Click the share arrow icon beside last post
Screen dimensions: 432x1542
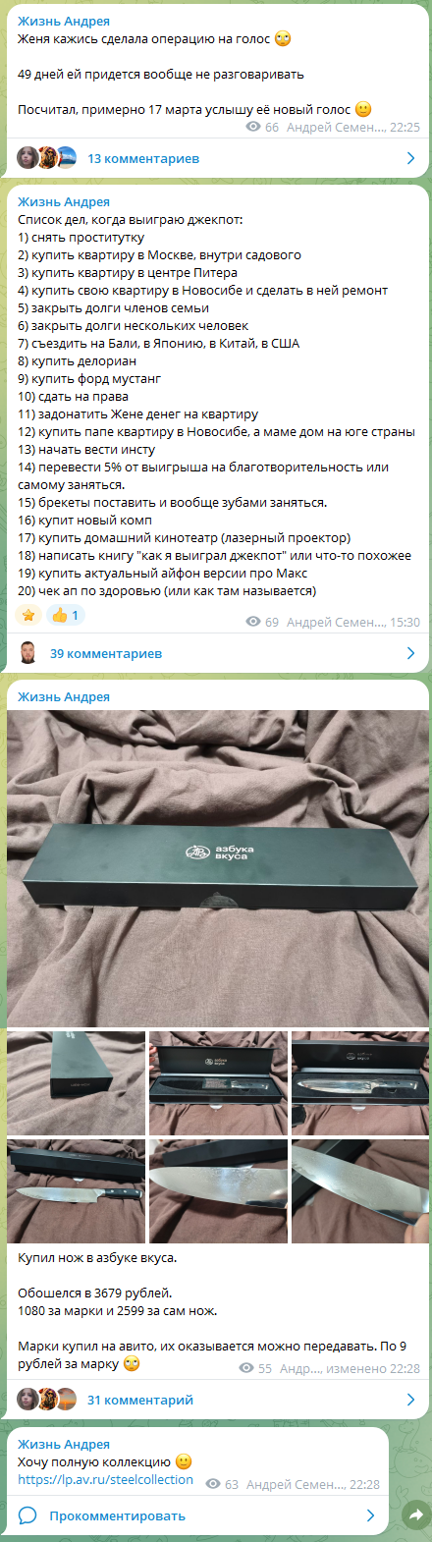tap(416, 1515)
